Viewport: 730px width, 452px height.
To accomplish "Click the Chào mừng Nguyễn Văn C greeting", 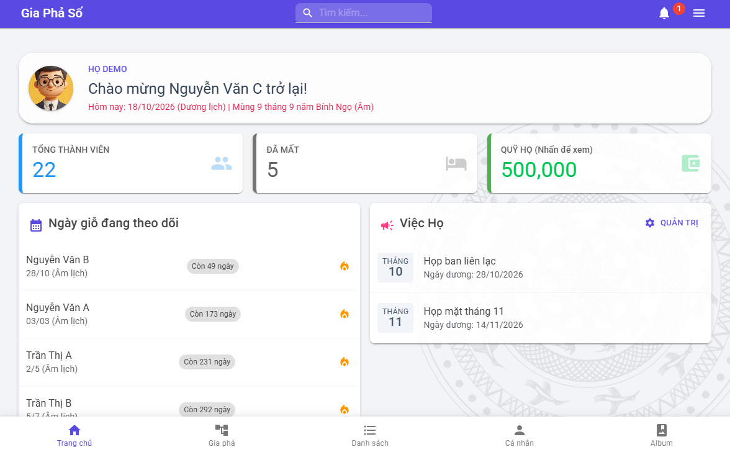I will point(197,89).
